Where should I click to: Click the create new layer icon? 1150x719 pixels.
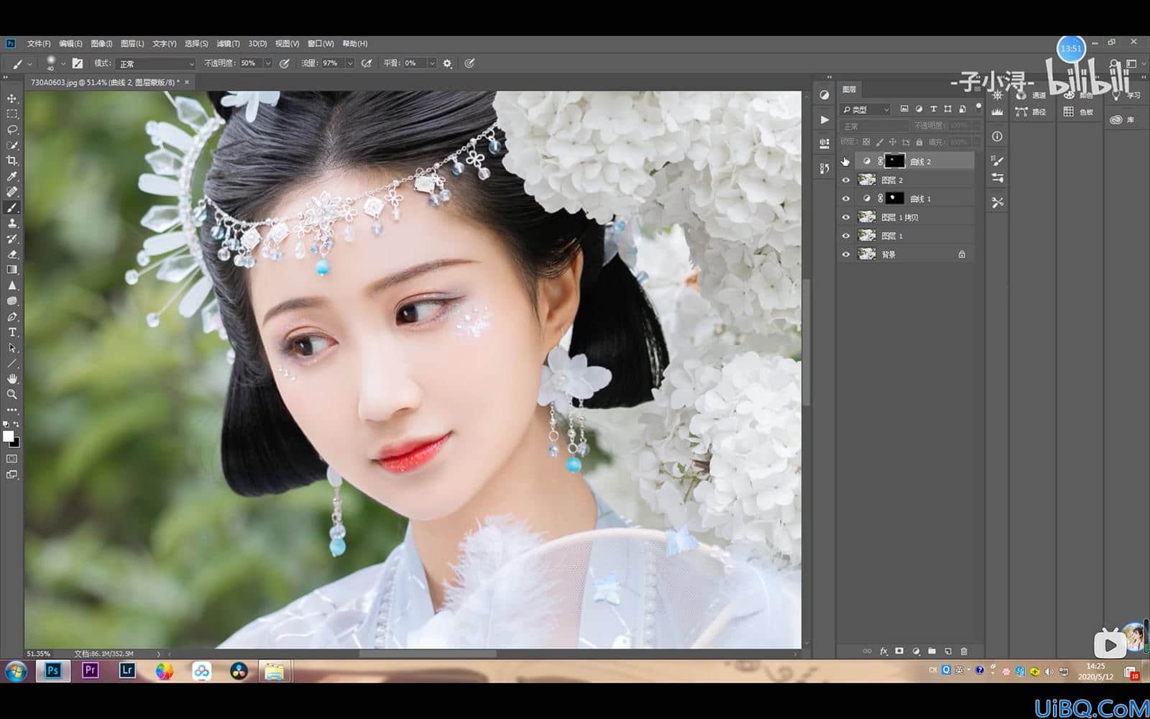pyautogui.click(x=948, y=651)
